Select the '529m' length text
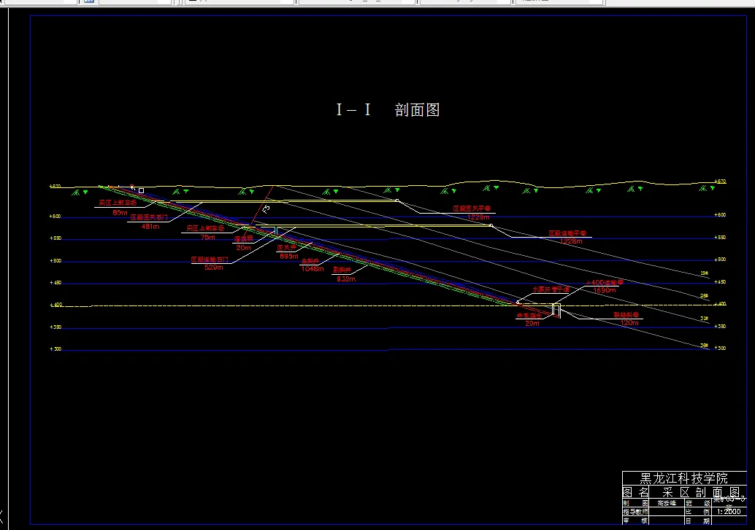 (x=214, y=268)
